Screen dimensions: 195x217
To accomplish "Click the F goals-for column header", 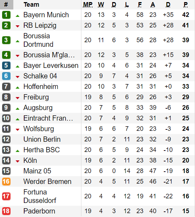I will (140, 5).
